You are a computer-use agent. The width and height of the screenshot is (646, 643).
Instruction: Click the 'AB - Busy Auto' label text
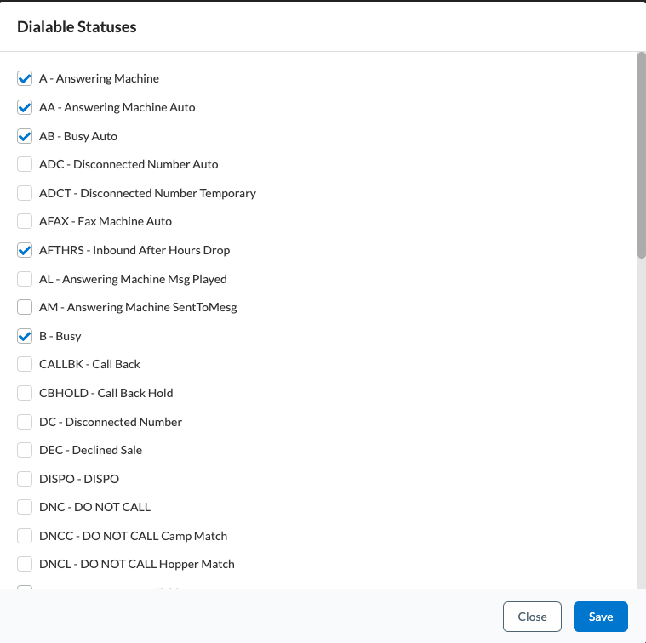coord(78,136)
